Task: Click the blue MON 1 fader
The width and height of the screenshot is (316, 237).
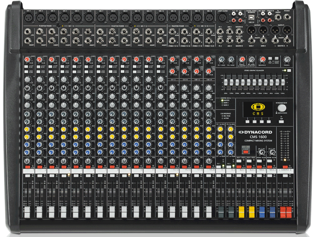Action: tap(261, 211)
